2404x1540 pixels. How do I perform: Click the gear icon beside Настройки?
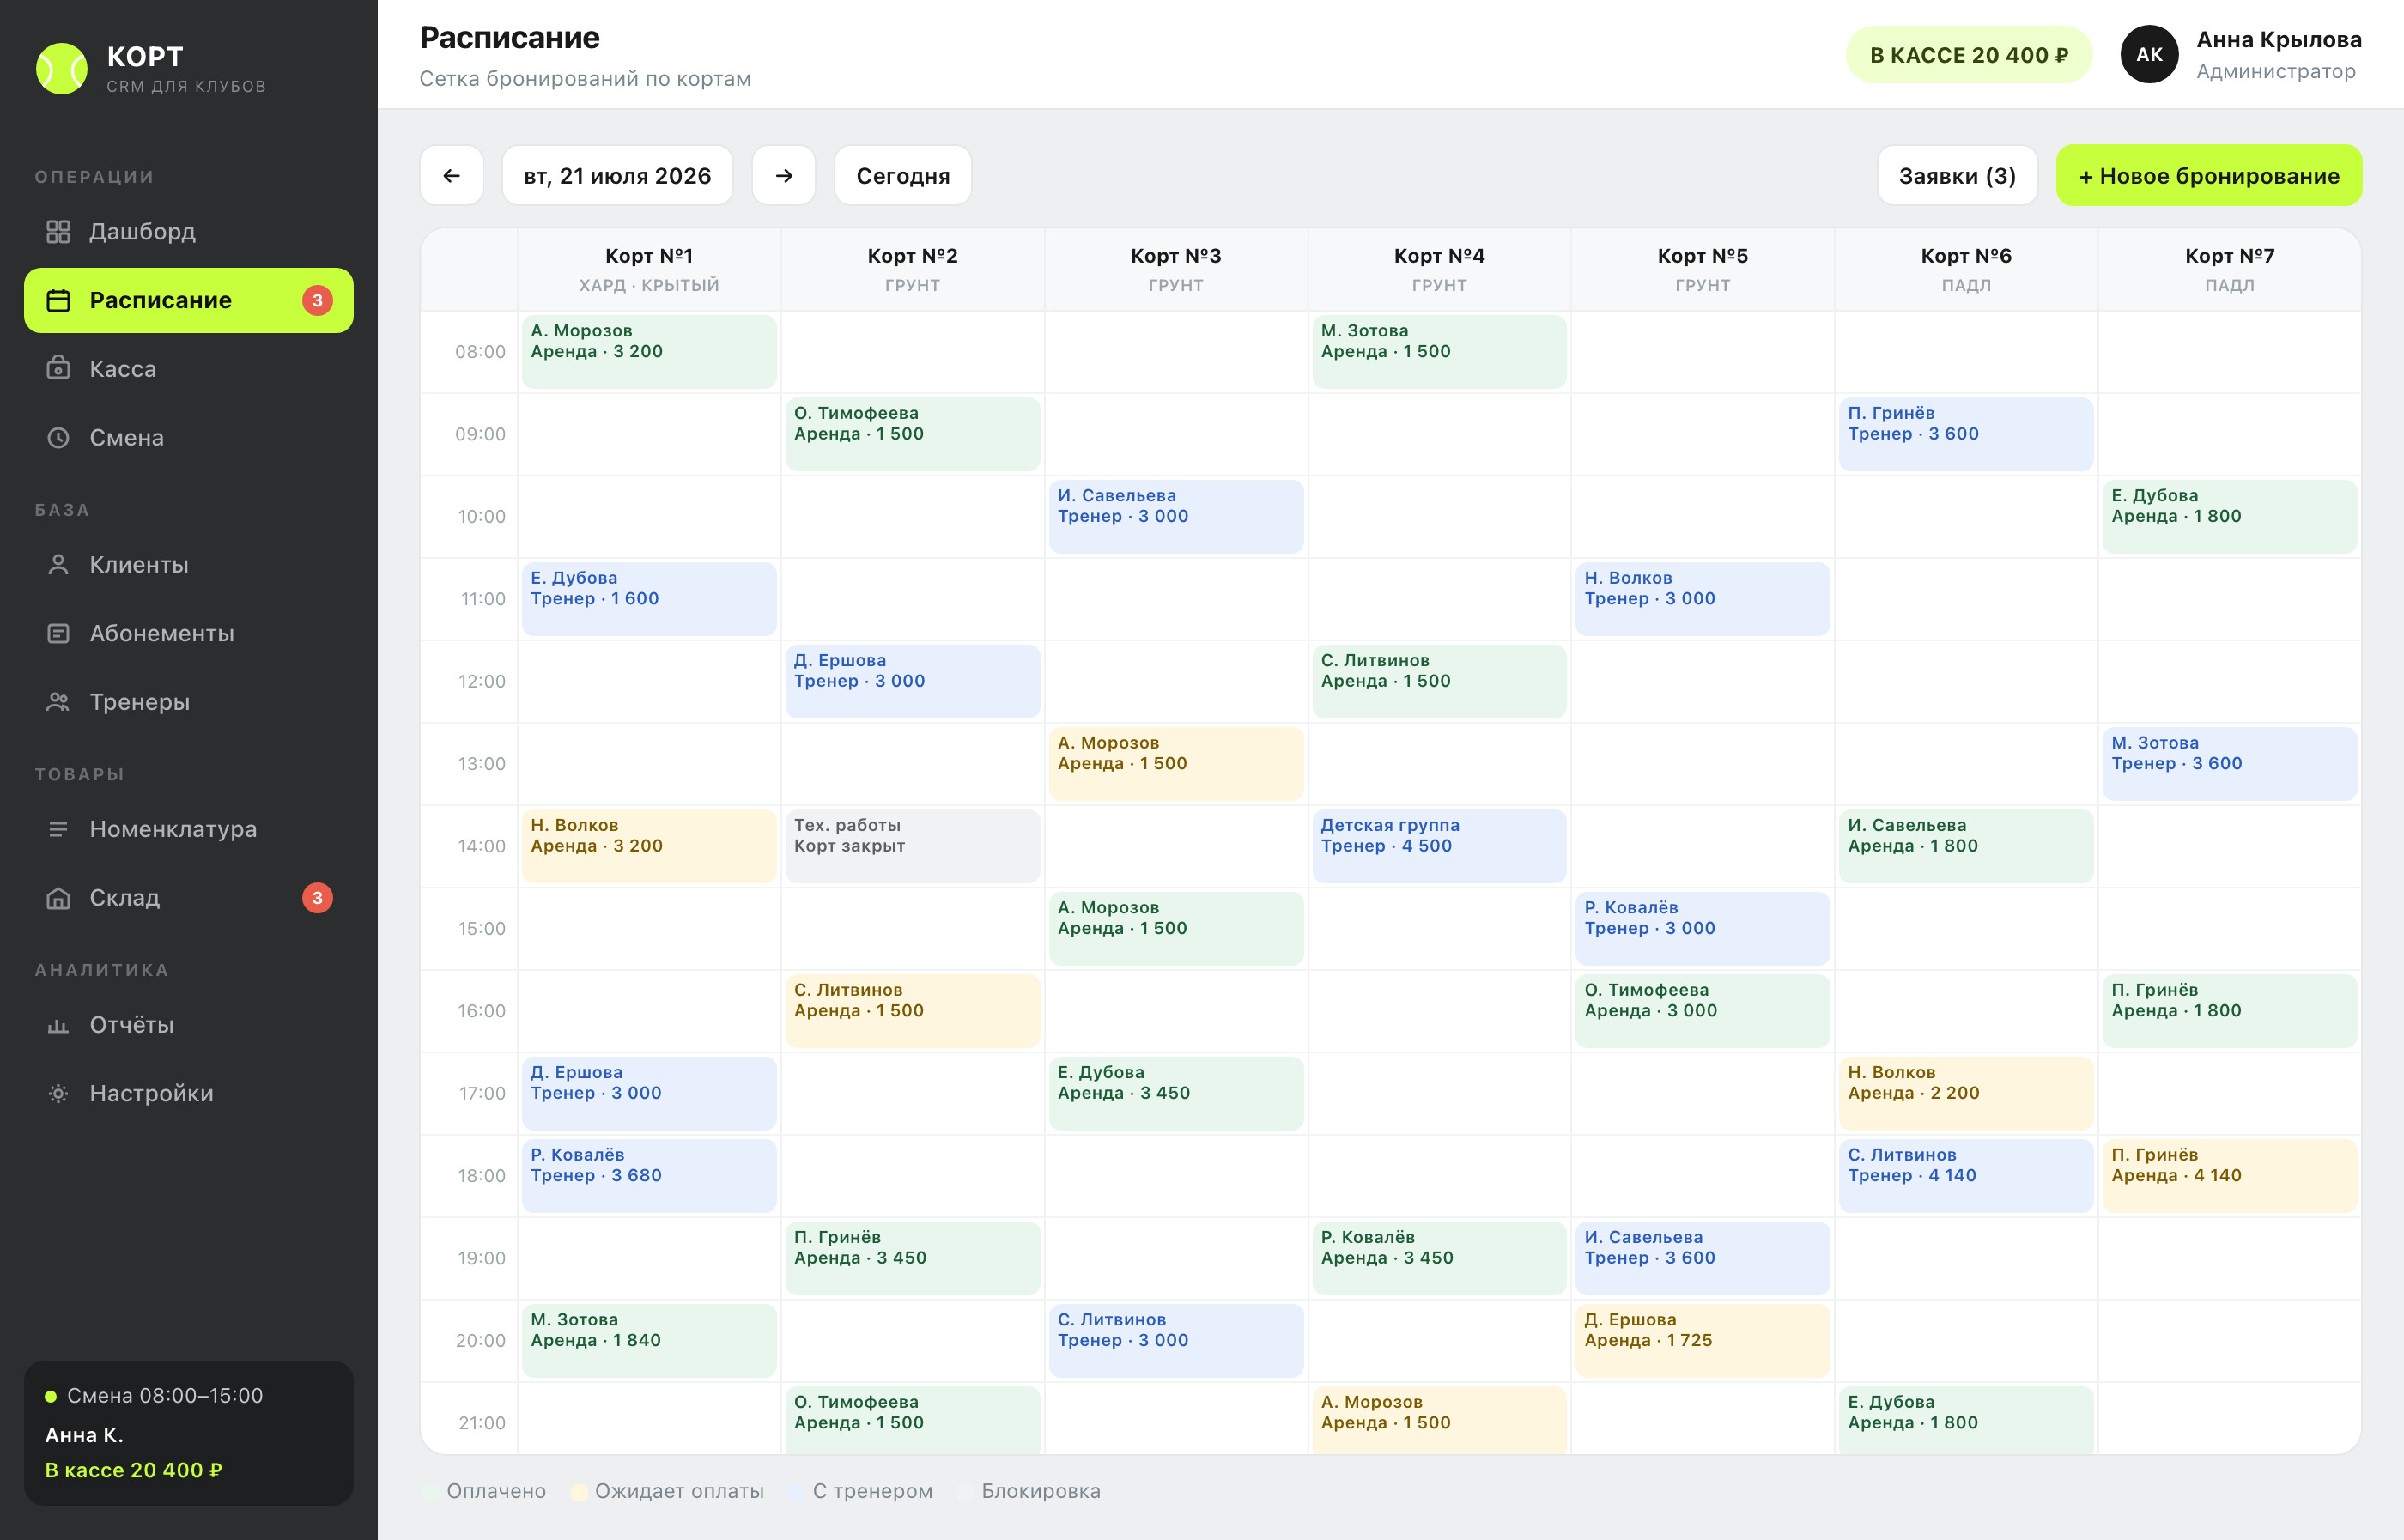pyautogui.click(x=58, y=1094)
